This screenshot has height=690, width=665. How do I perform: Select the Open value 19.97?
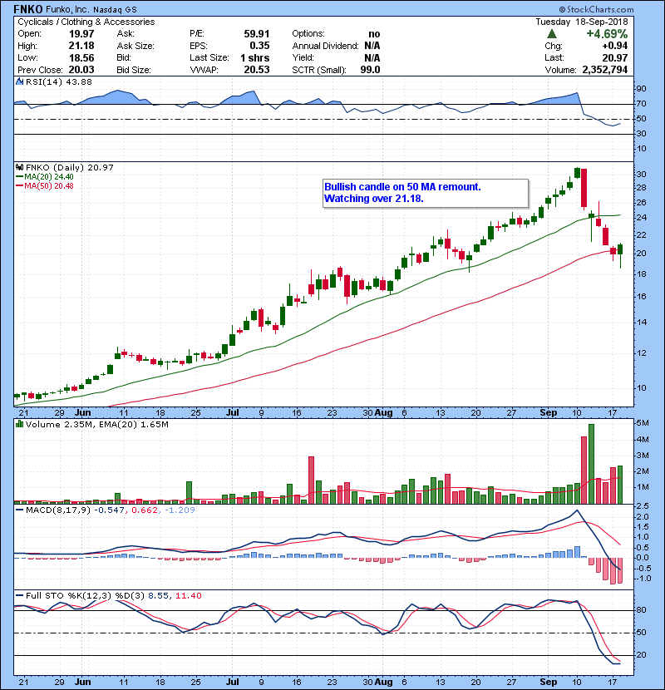pyautogui.click(x=81, y=34)
